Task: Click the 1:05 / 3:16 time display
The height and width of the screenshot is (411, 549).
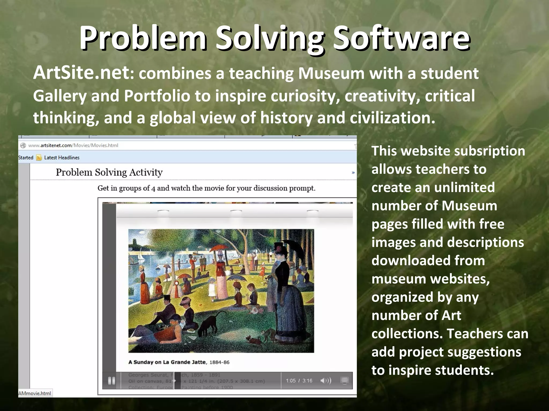Action: click(299, 380)
